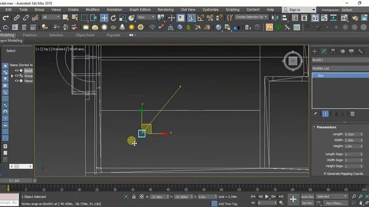The width and height of the screenshot is (369, 207).
Task: Open Create Selection Set dropdown
Action: click(x=251, y=17)
